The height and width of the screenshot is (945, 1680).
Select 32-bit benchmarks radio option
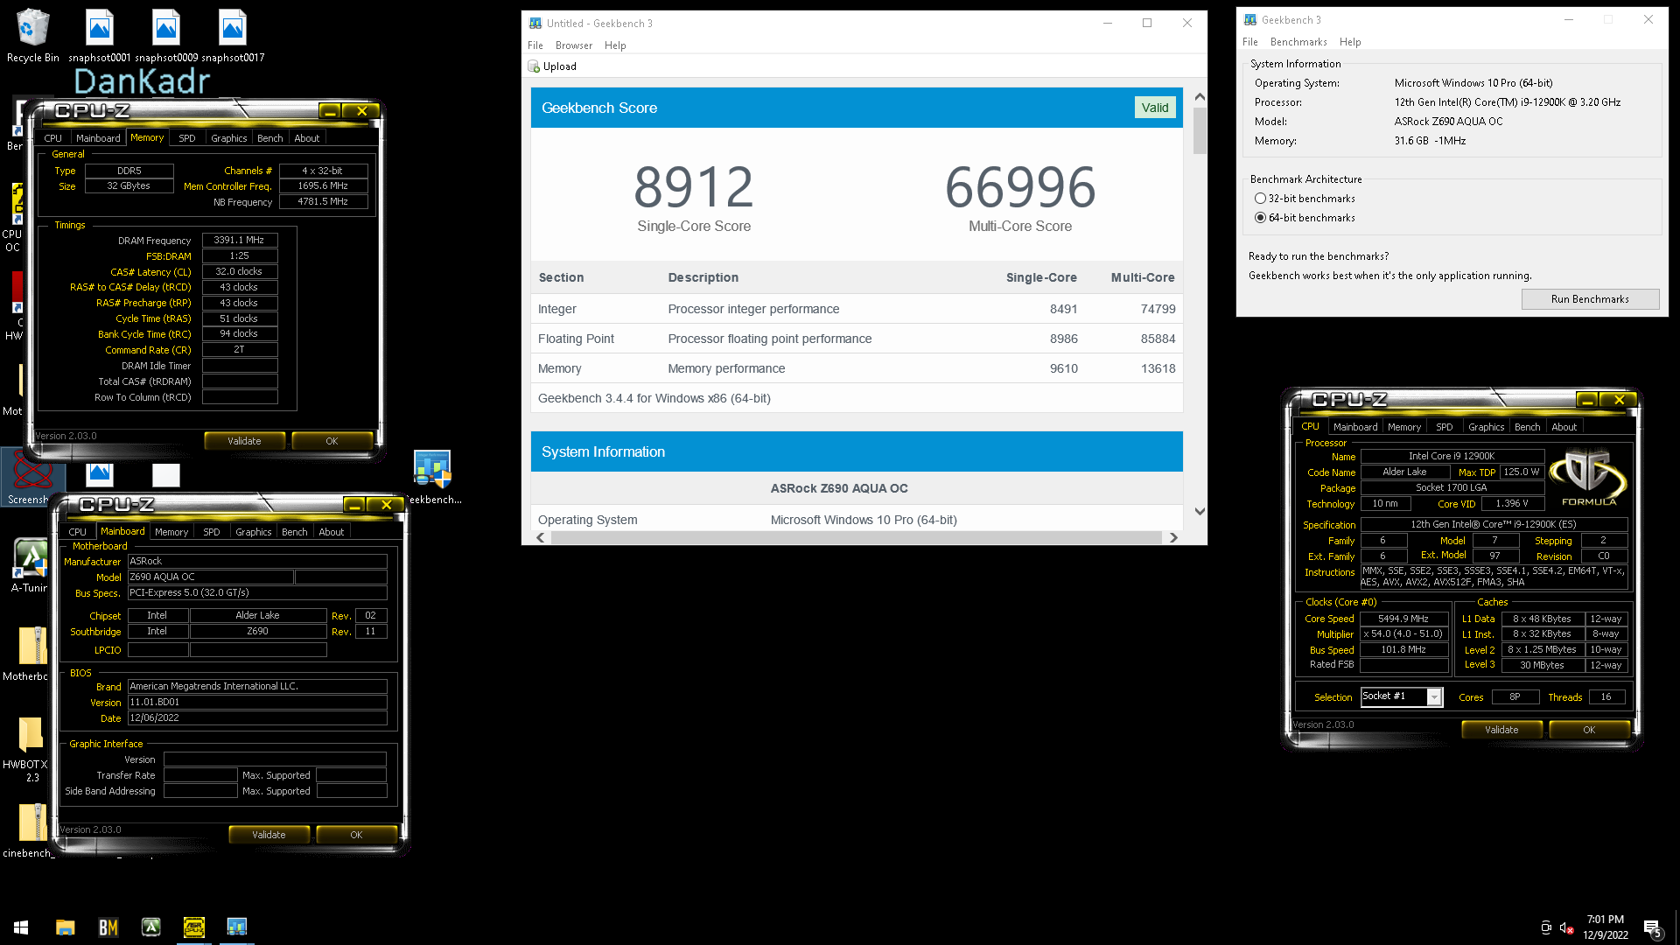tap(1260, 199)
